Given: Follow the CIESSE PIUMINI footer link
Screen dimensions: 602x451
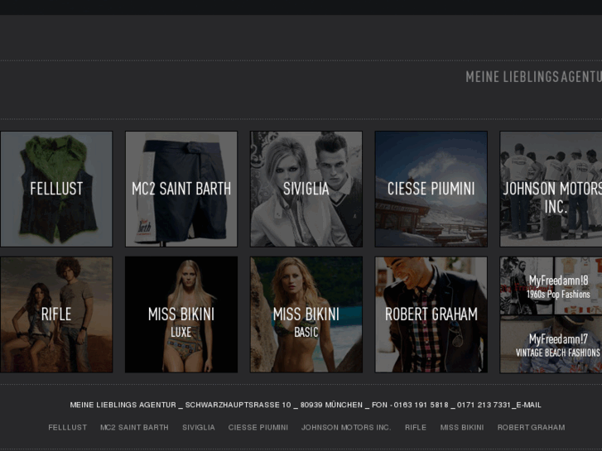Looking at the screenshot, I should click(258, 427).
